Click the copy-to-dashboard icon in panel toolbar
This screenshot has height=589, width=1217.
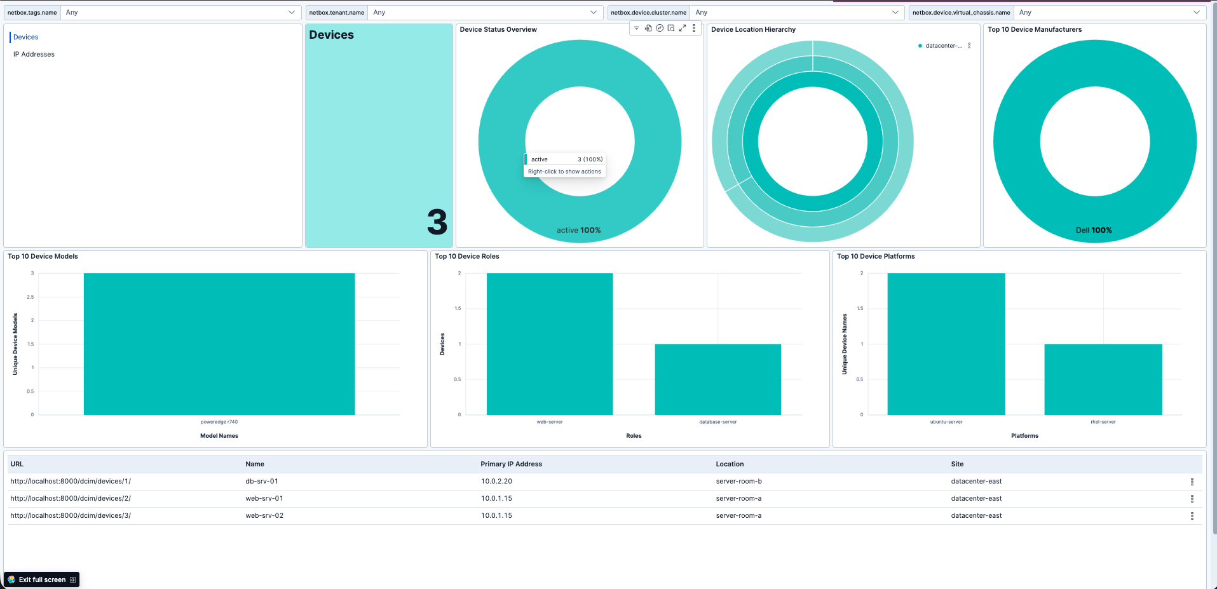pos(648,28)
